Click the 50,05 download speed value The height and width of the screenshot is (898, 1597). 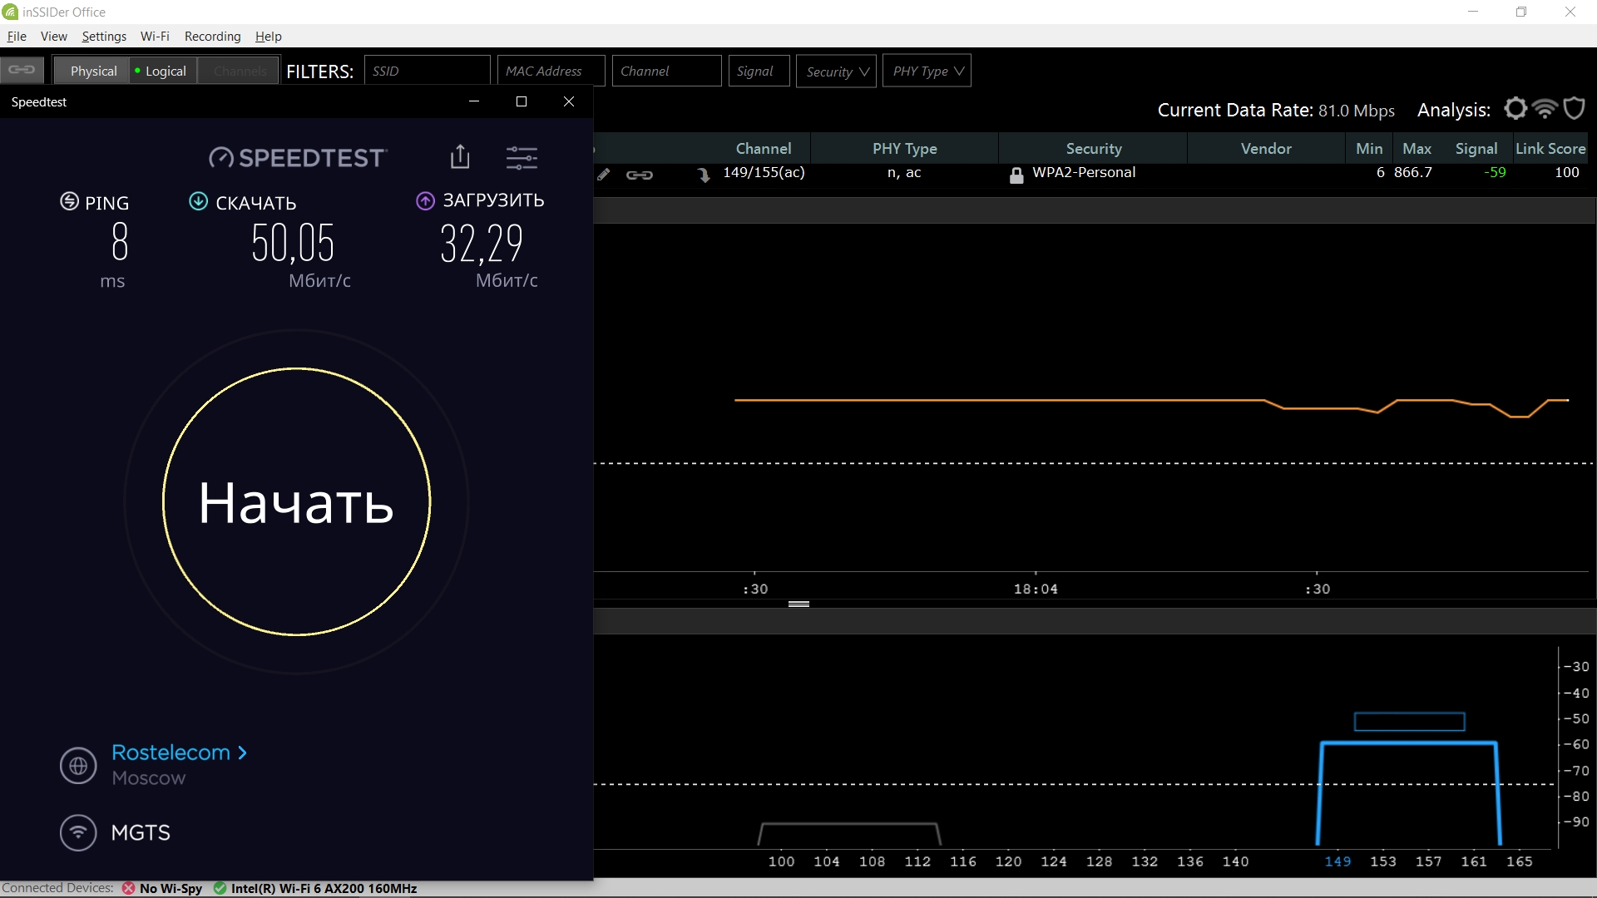[293, 243]
